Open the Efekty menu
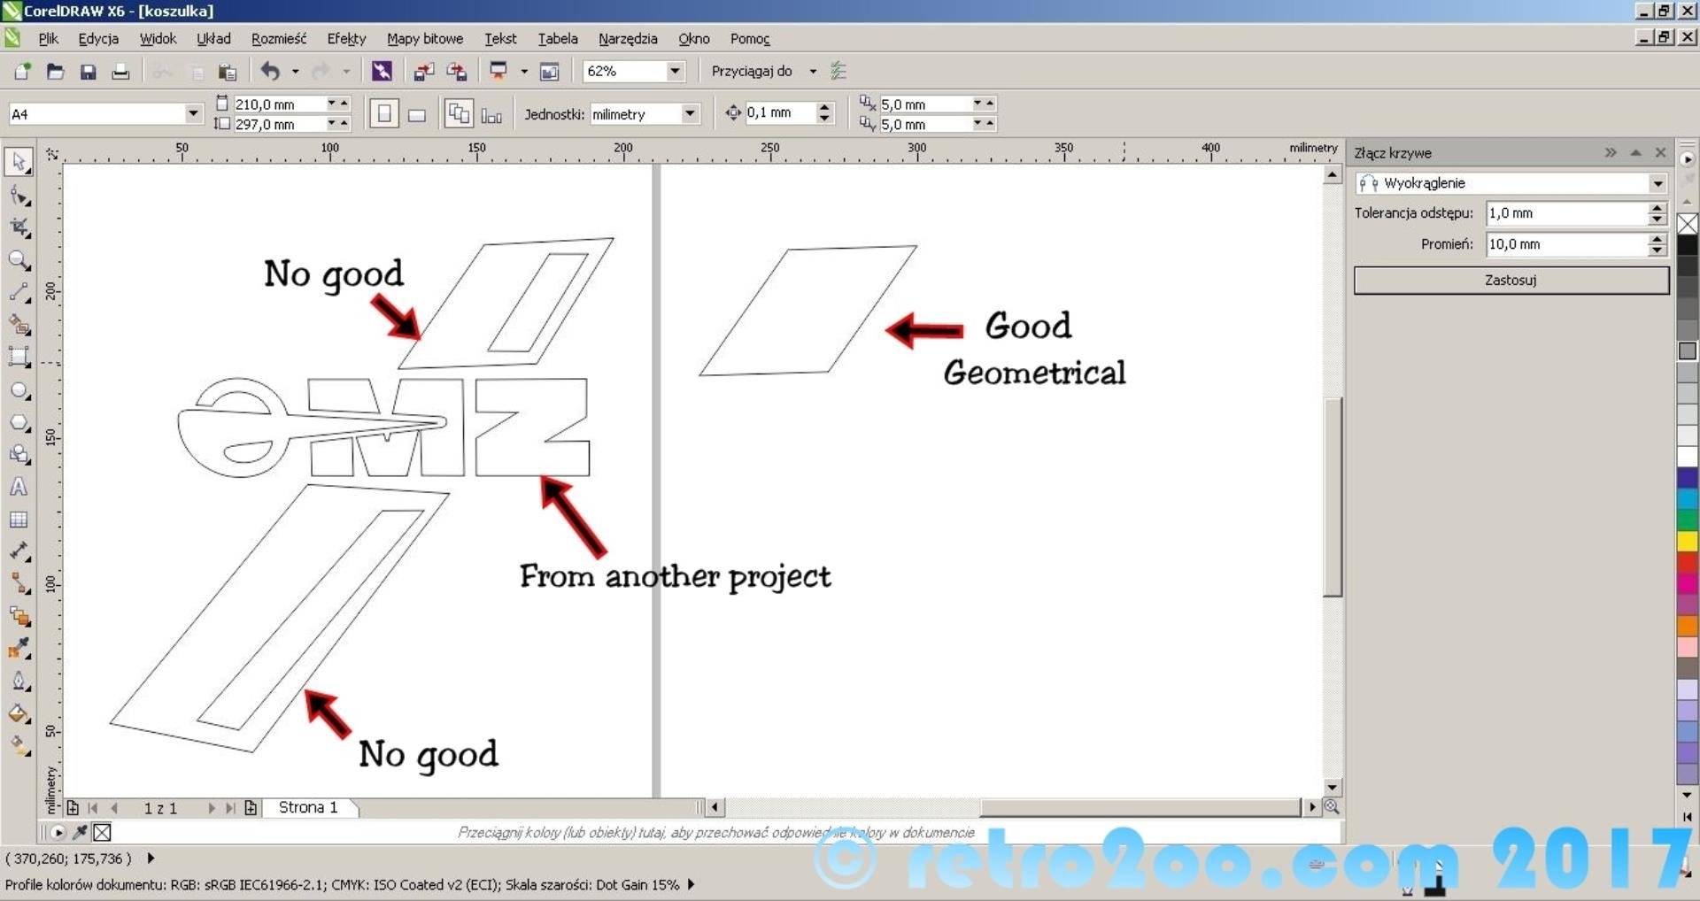Screen dimensions: 1700x901 (x=346, y=39)
